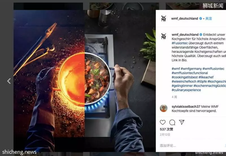This screenshot has width=226, height=156.
Task: Click the cooking pot post image
Action: click(x=84, y=78)
